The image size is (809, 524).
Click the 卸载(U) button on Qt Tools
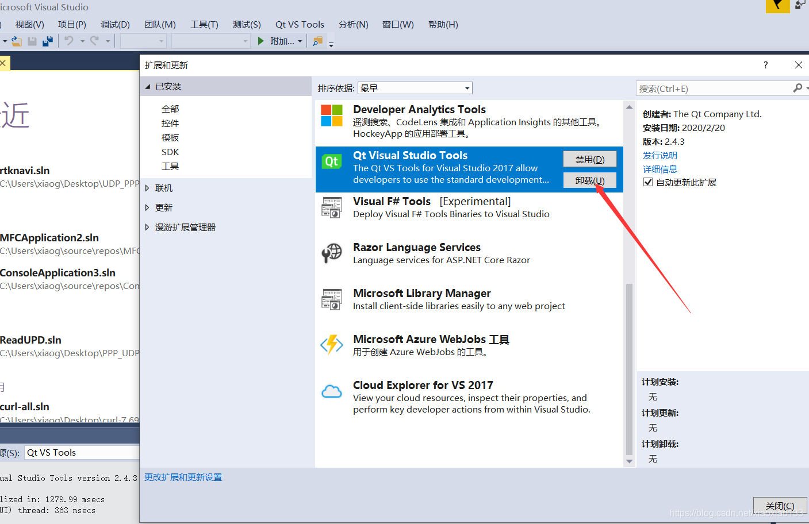590,180
